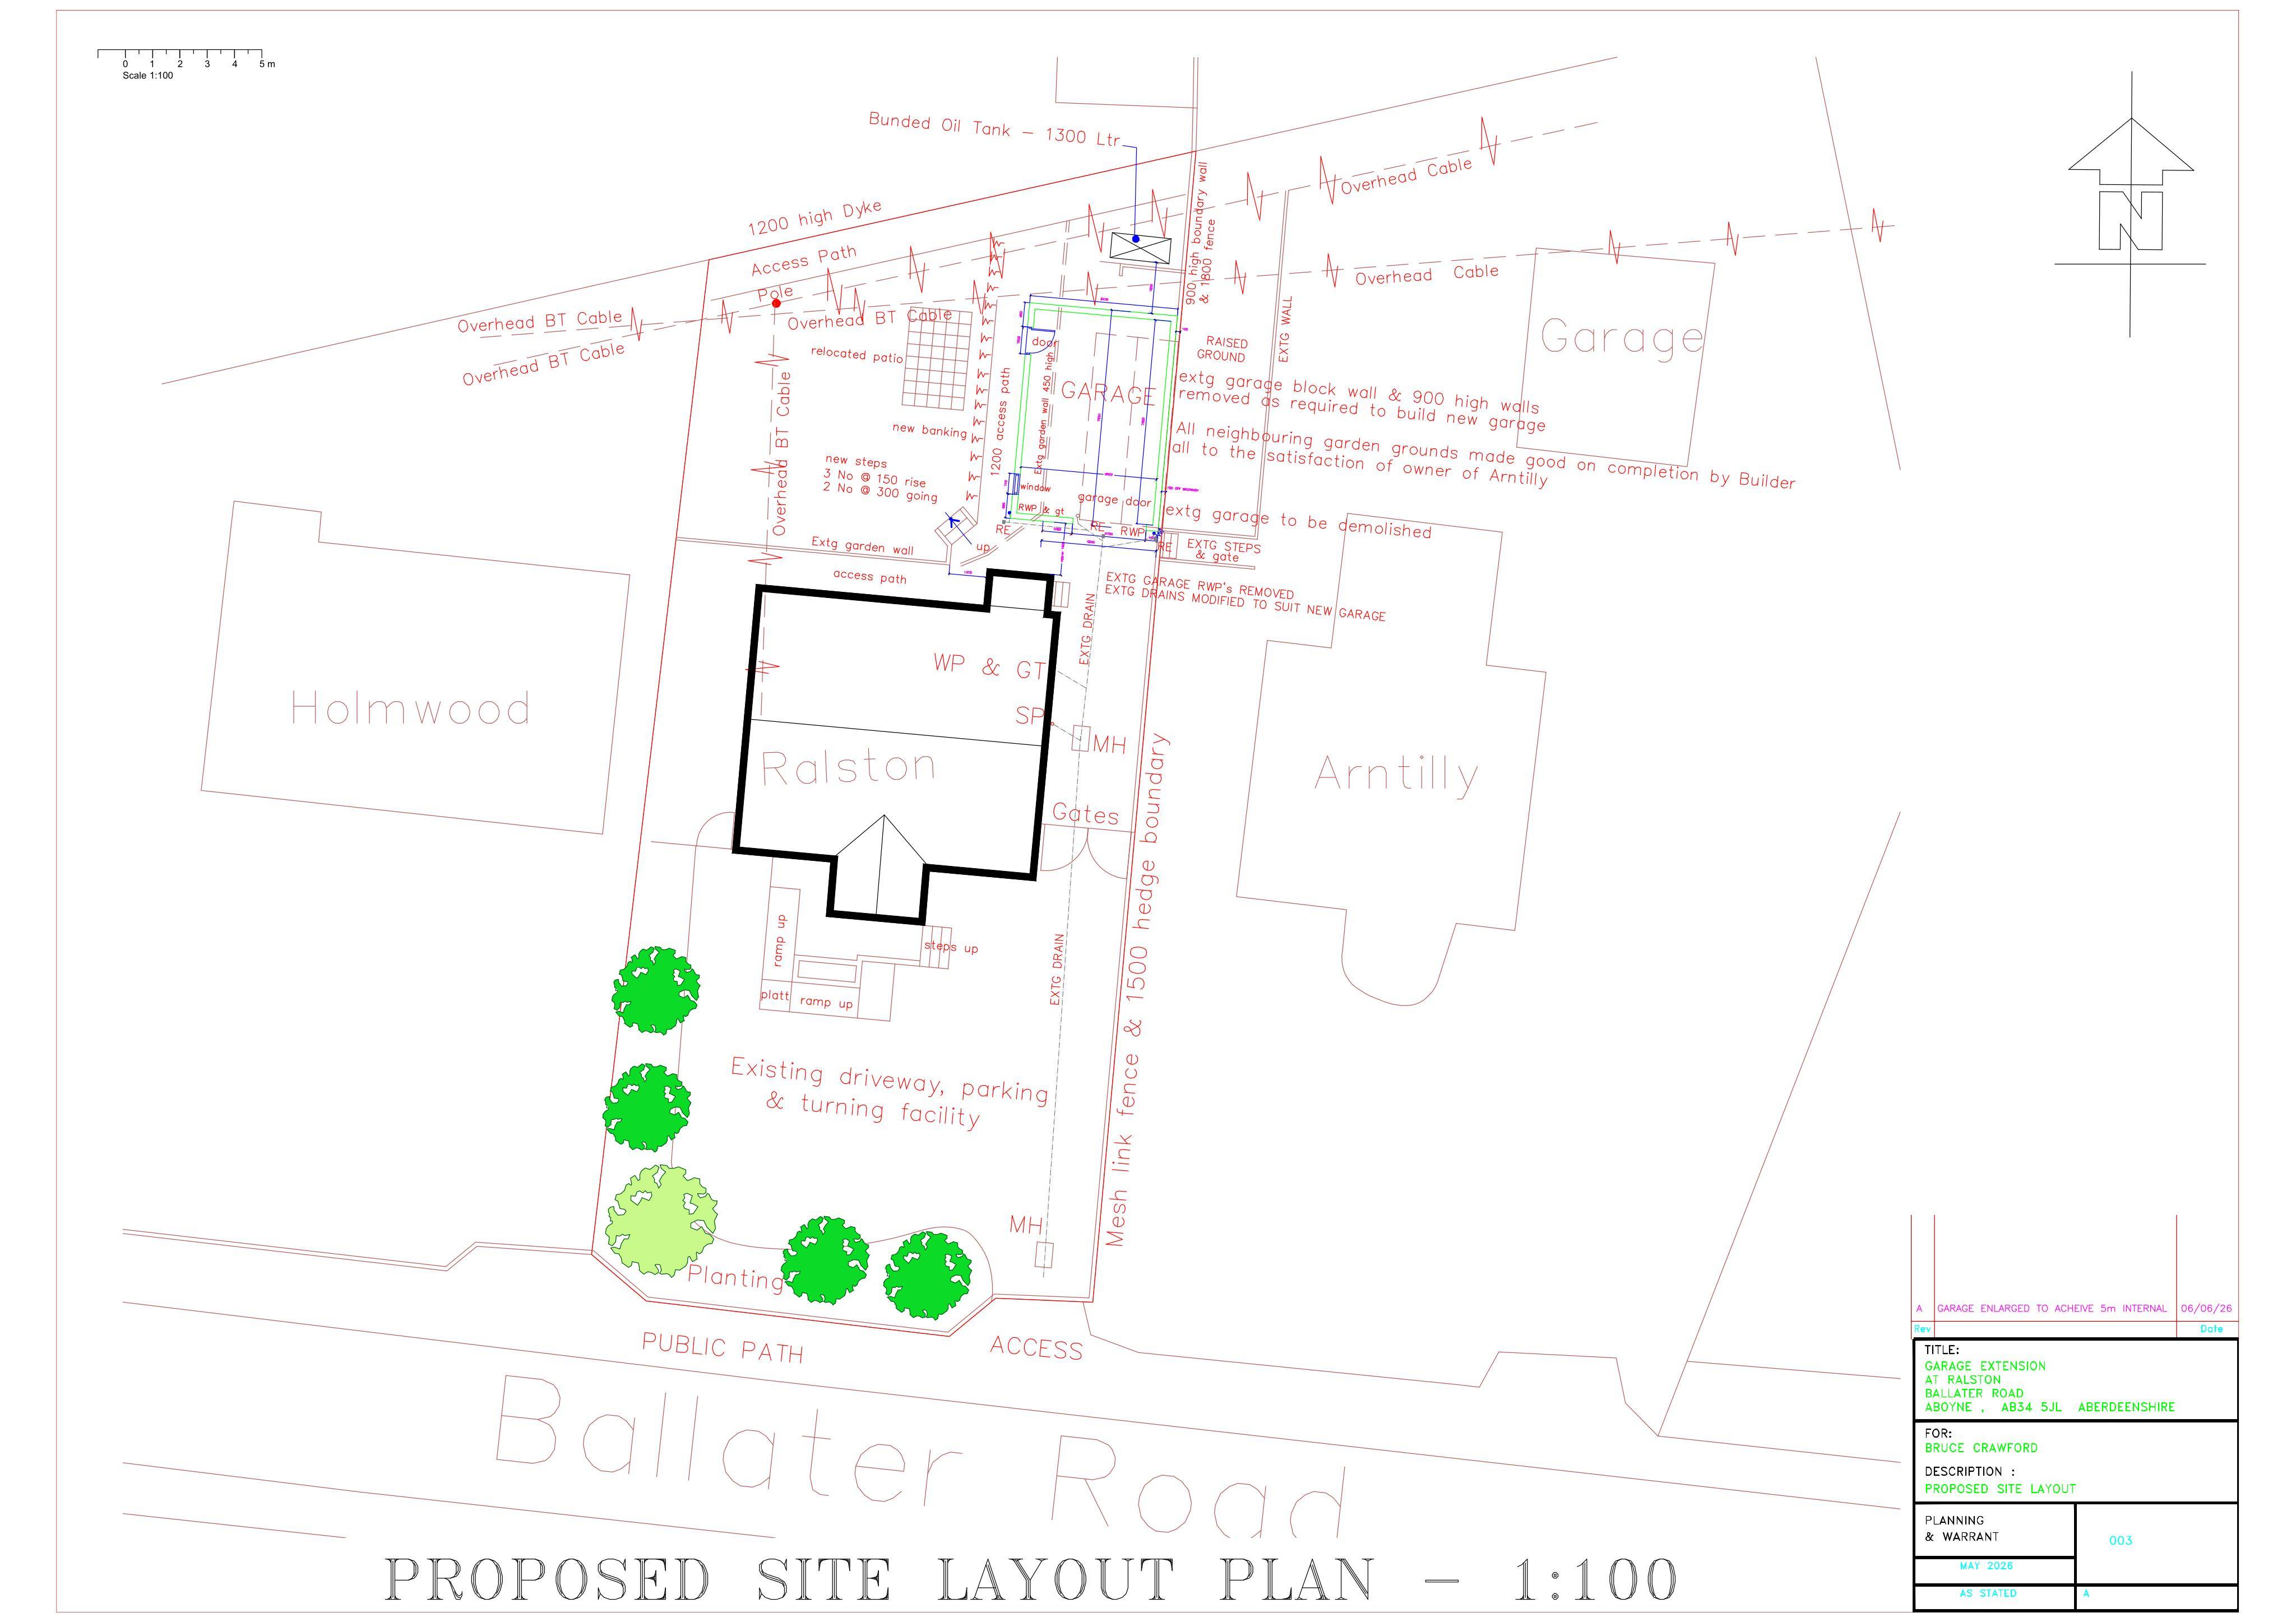Click 'EXTG GARAGE RWP's REMOVED' note
The height and width of the screenshot is (1622, 2296).
click(x=1200, y=586)
